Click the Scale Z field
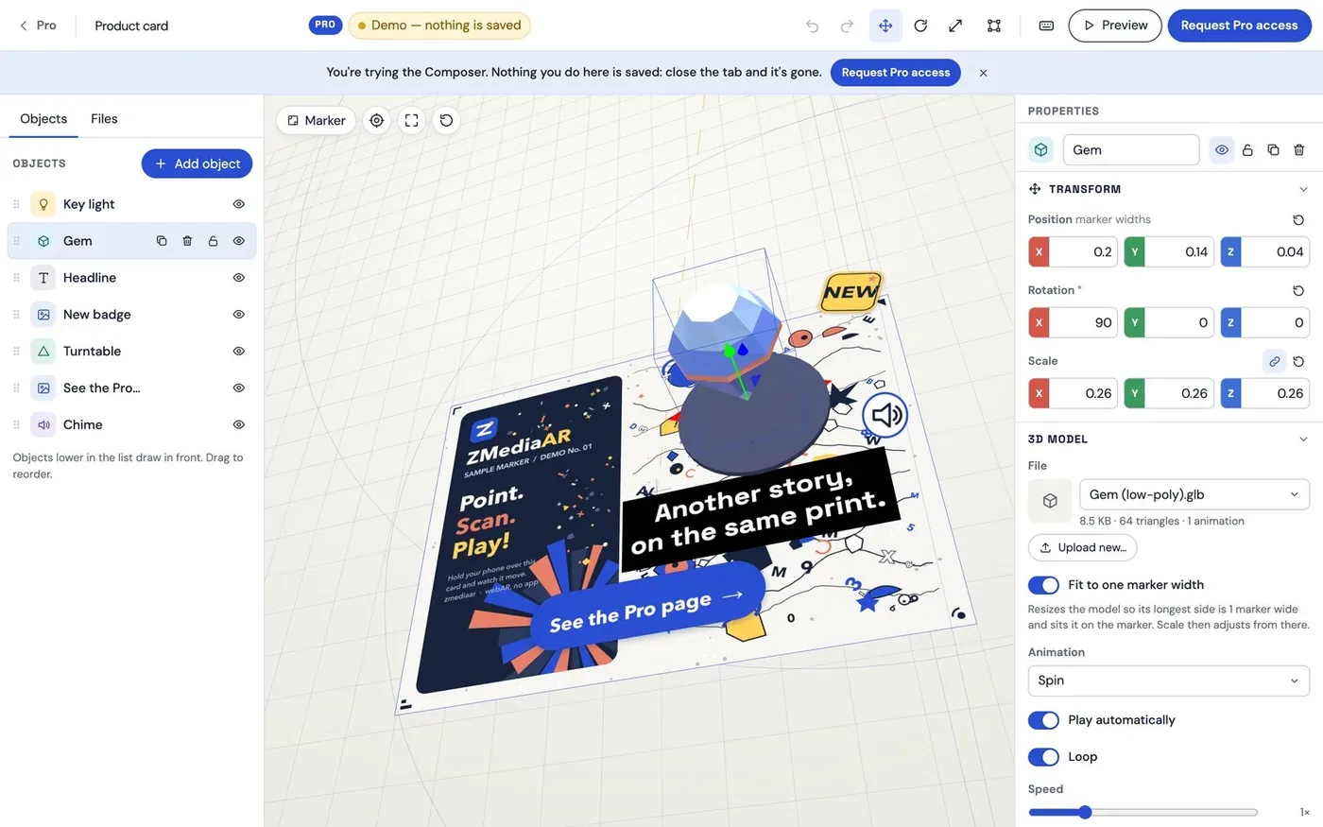 pyautogui.click(x=1264, y=393)
